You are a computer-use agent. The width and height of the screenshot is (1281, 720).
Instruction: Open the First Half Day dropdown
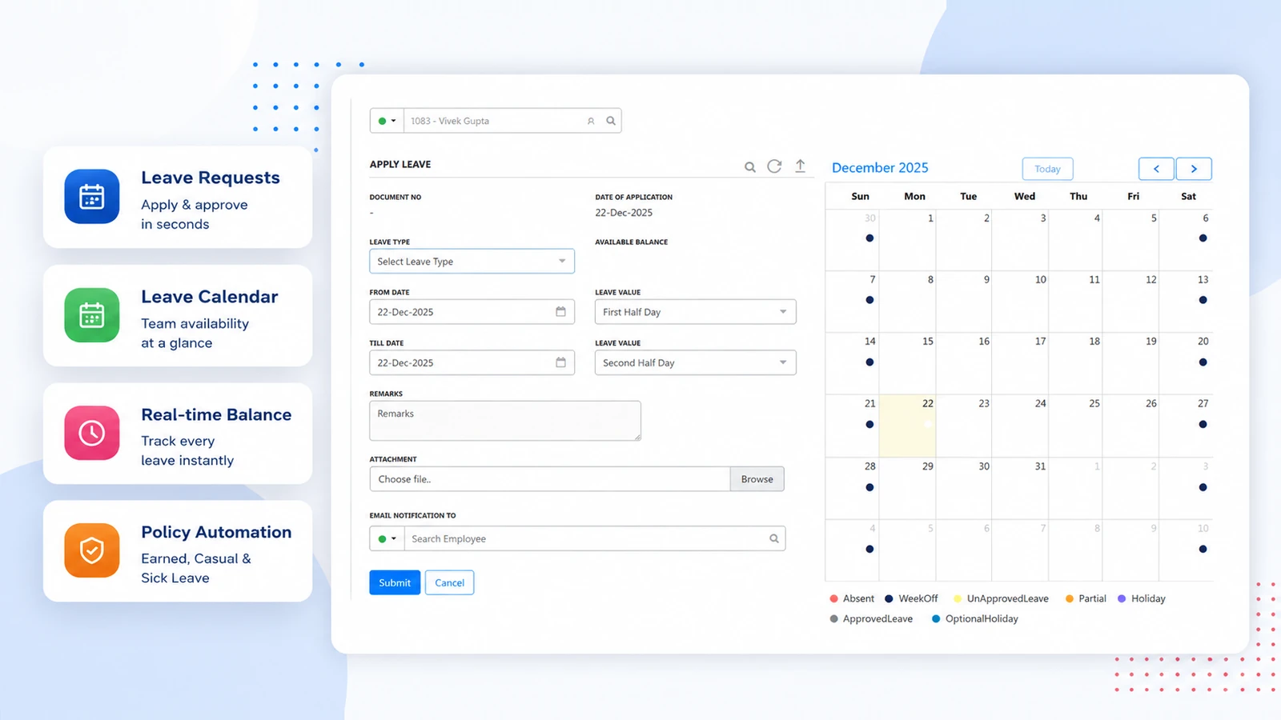pyautogui.click(x=695, y=311)
